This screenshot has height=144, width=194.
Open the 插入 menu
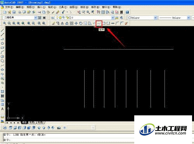click(41, 7)
